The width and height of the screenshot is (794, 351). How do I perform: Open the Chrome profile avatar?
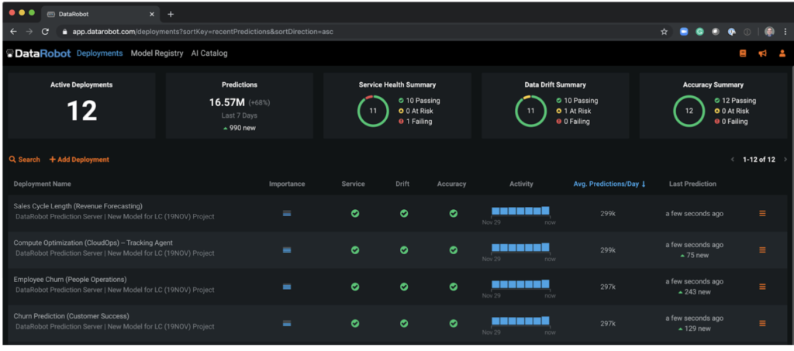[769, 31]
